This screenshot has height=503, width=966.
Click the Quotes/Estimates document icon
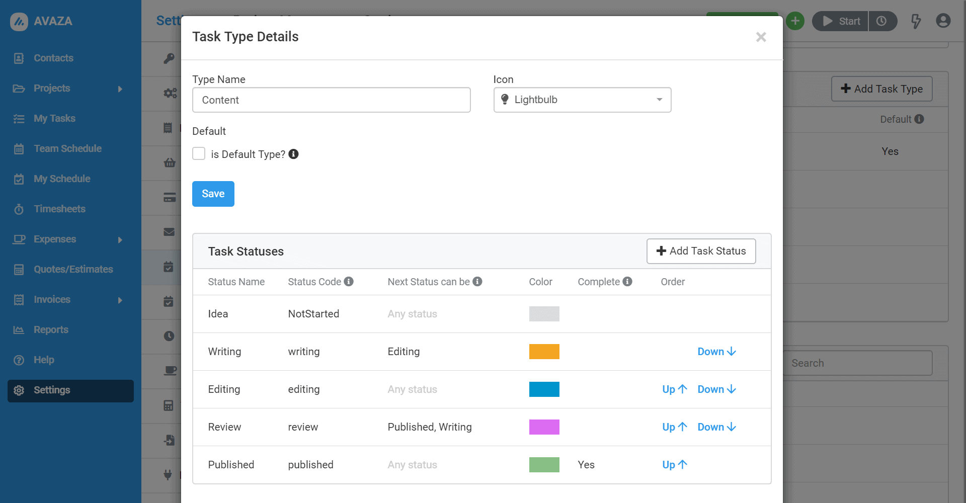click(19, 269)
